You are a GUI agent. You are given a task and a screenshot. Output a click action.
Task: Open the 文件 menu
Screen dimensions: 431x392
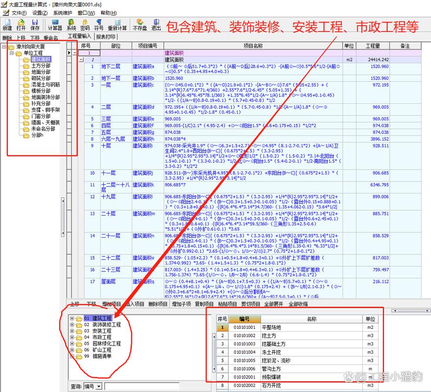pyautogui.click(x=20, y=13)
